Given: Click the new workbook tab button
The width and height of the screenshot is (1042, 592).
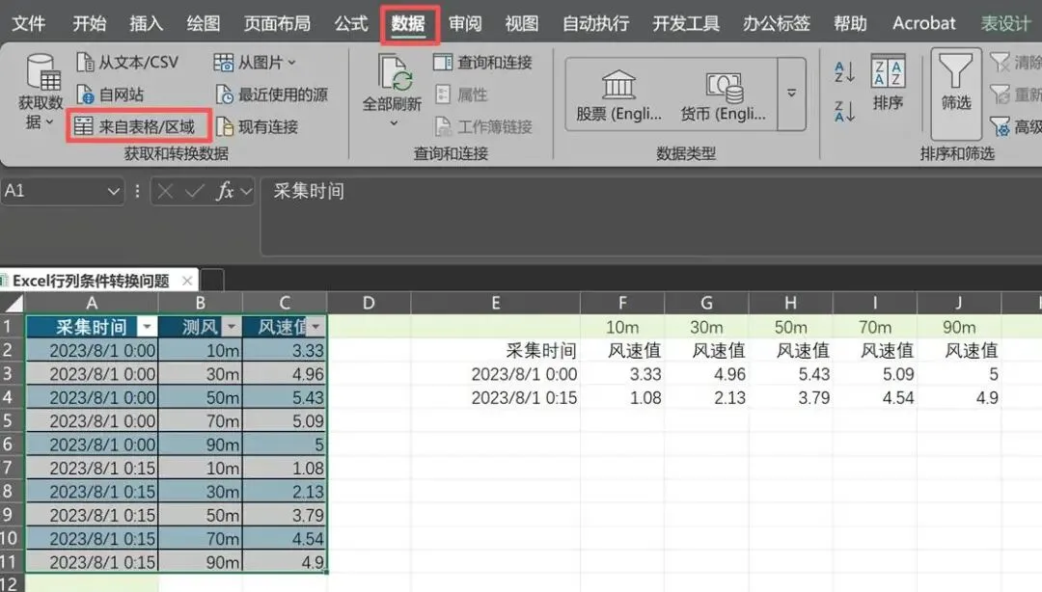Looking at the screenshot, I should (212, 281).
